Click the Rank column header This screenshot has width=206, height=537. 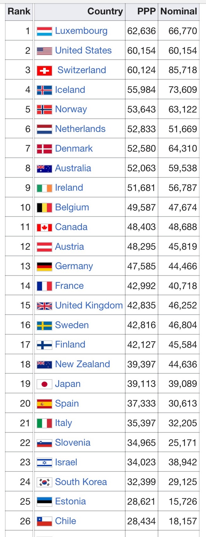19,11
